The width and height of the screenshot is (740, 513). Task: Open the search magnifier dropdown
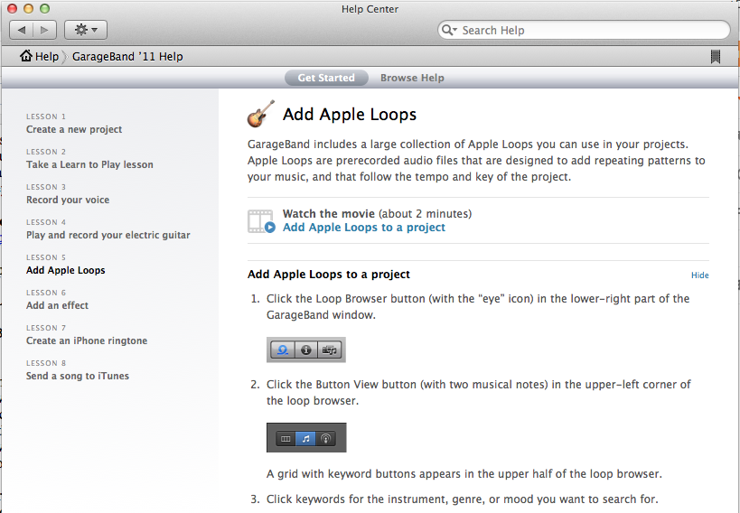(x=449, y=30)
